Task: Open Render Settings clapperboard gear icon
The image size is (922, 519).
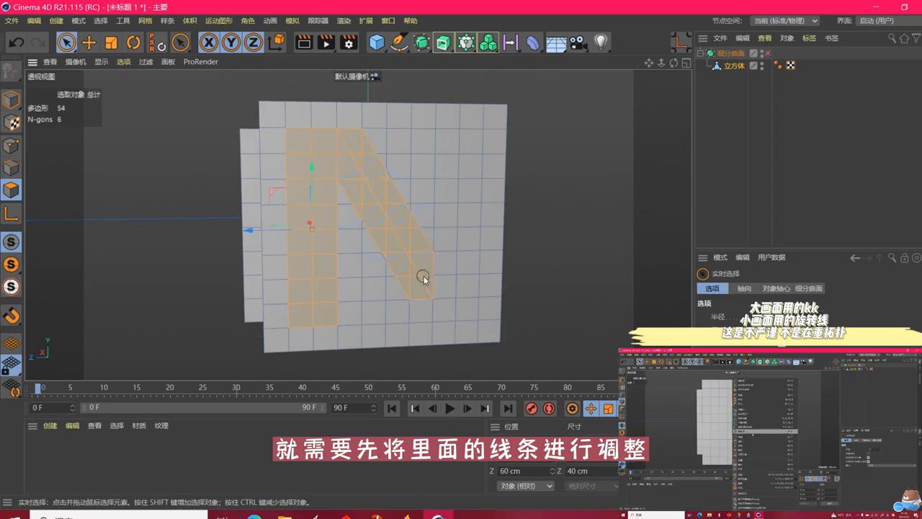Action: (x=349, y=43)
